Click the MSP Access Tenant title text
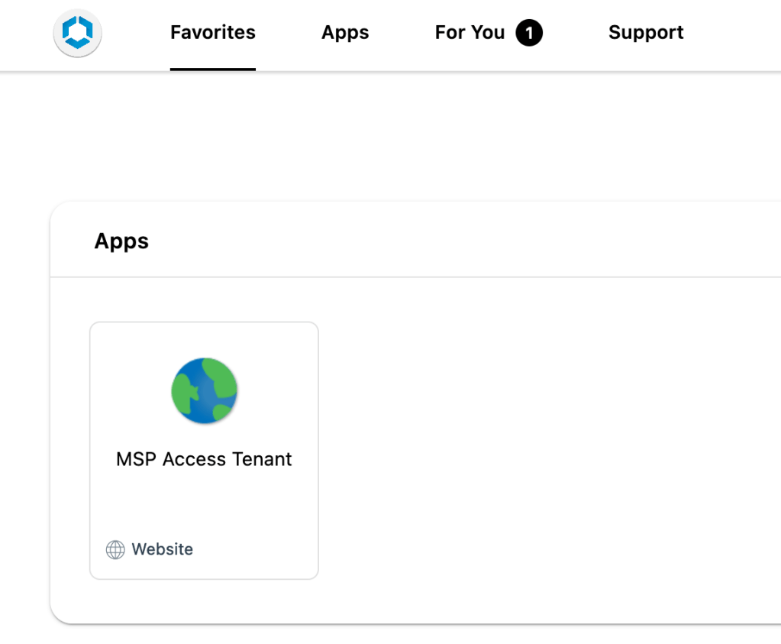 [x=204, y=459]
